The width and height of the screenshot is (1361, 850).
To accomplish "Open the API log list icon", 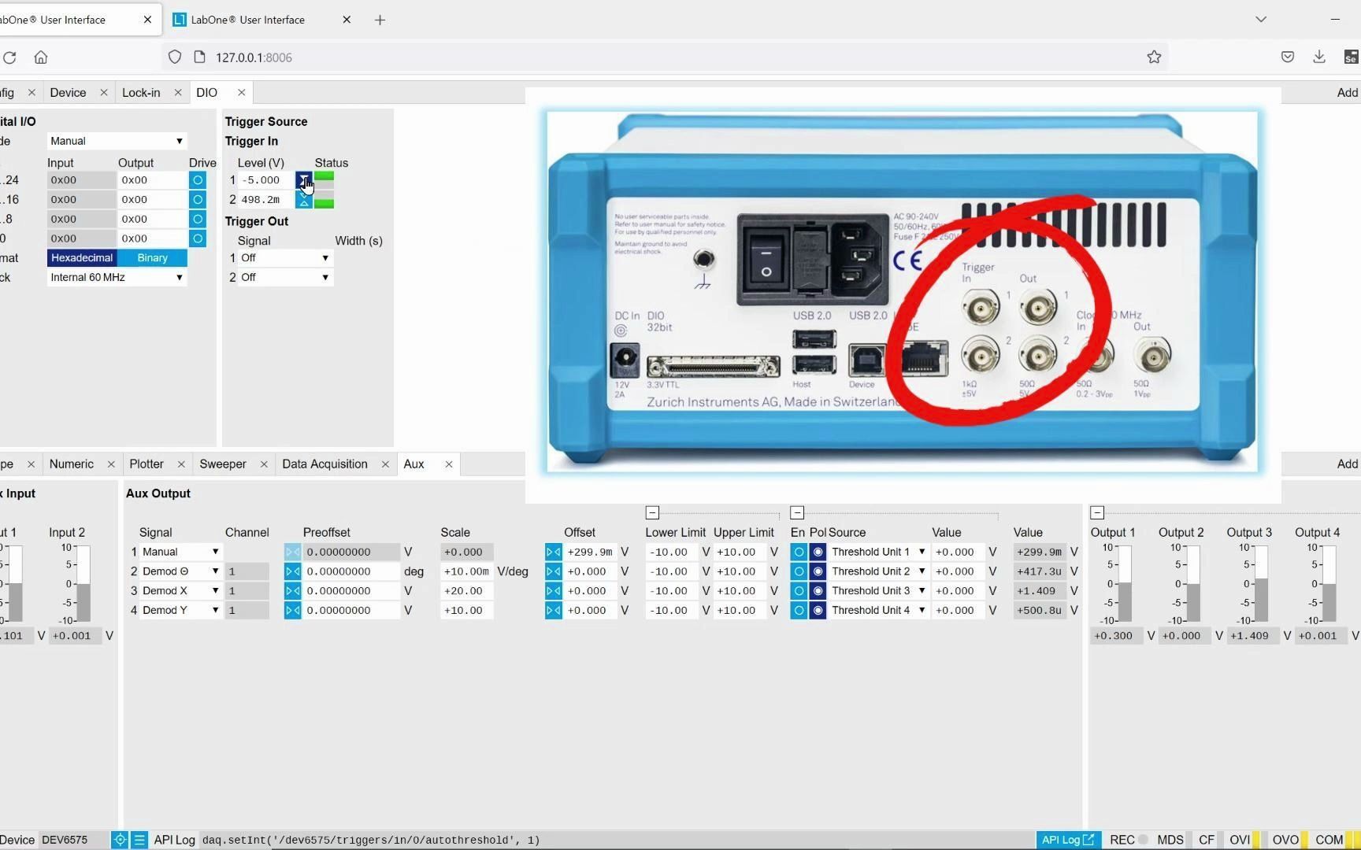I will pos(139,840).
